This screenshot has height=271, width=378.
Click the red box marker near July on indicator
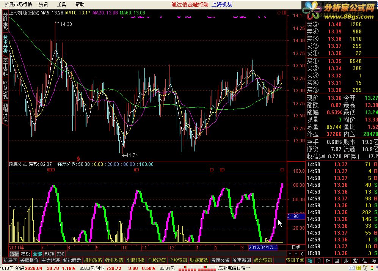tap(51, 170)
